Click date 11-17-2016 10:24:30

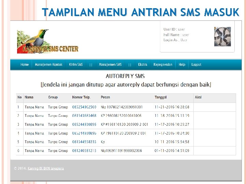point(172,133)
